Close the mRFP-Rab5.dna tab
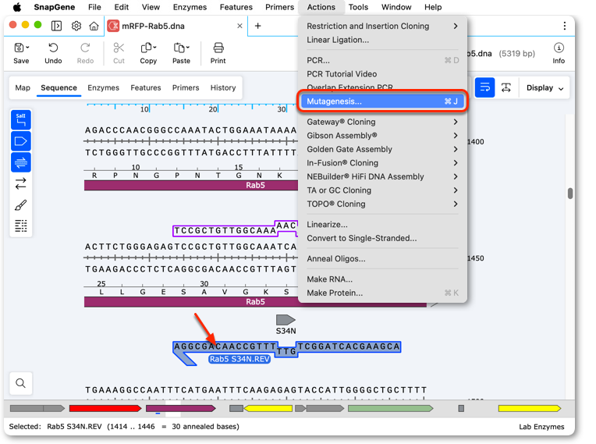The width and height of the screenshot is (596, 444). [x=239, y=26]
